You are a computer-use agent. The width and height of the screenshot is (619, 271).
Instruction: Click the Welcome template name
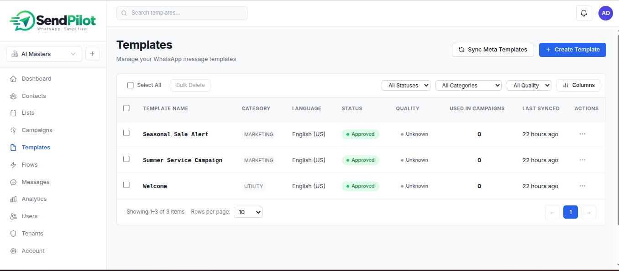pos(155,186)
